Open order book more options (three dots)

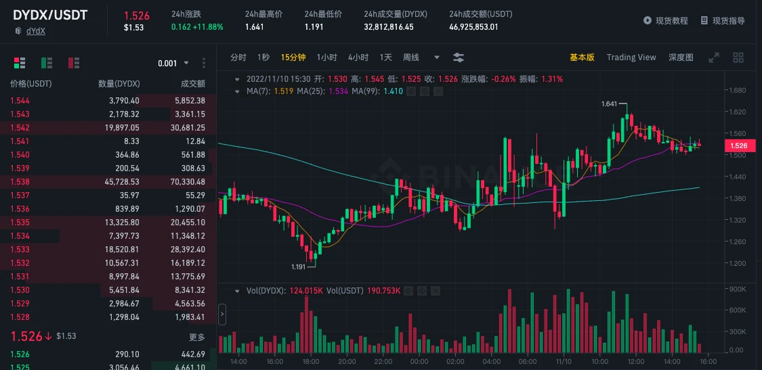coord(204,63)
